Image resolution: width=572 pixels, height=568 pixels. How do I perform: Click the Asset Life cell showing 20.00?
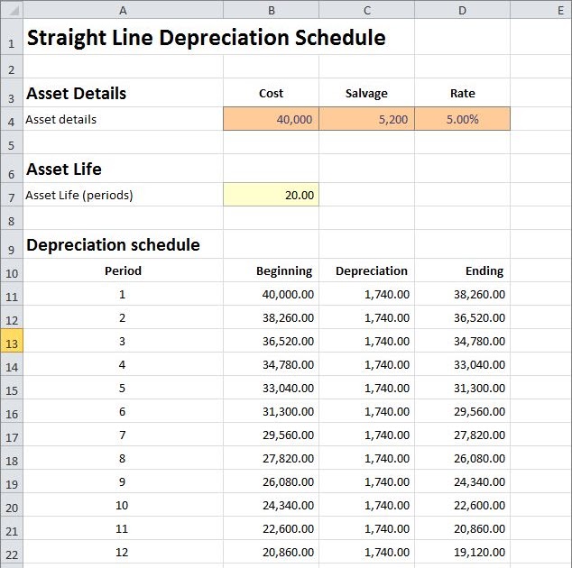(x=271, y=195)
